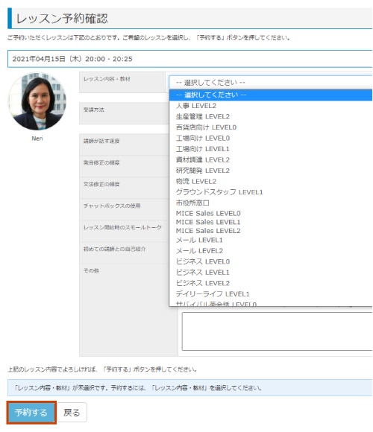Screen dimensions: 373x432
Task: Open the レッスン内容・教材 dropdown box
Action: tap(270, 83)
